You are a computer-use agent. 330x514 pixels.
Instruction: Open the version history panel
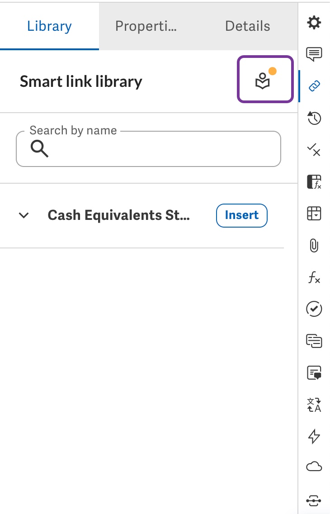tap(314, 119)
